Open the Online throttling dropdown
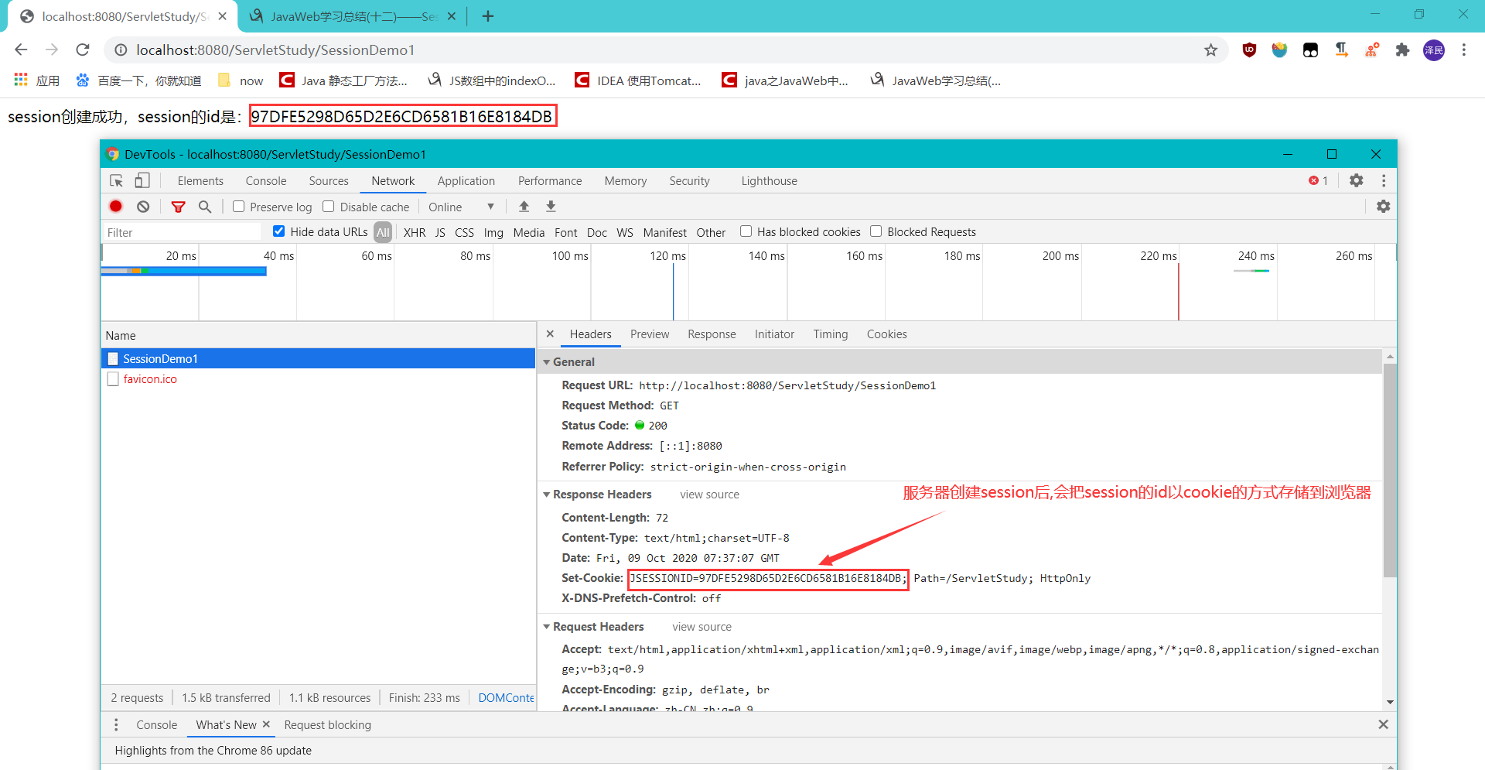This screenshot has width=1485, height=770. coord(462,207)
